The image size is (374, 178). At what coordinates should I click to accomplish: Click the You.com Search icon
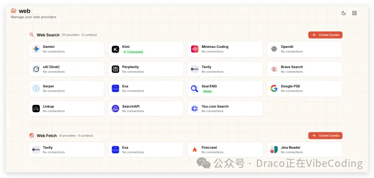(195, 109)
